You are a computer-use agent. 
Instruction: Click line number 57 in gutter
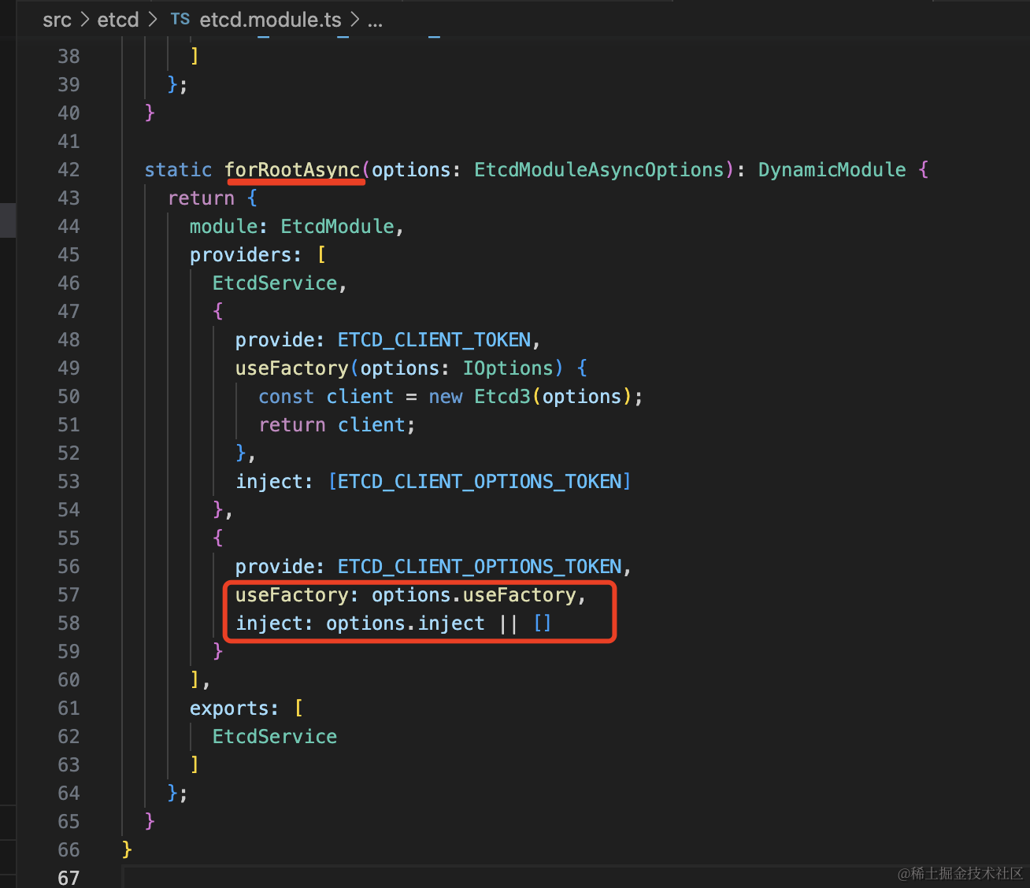tap(69, 595)
